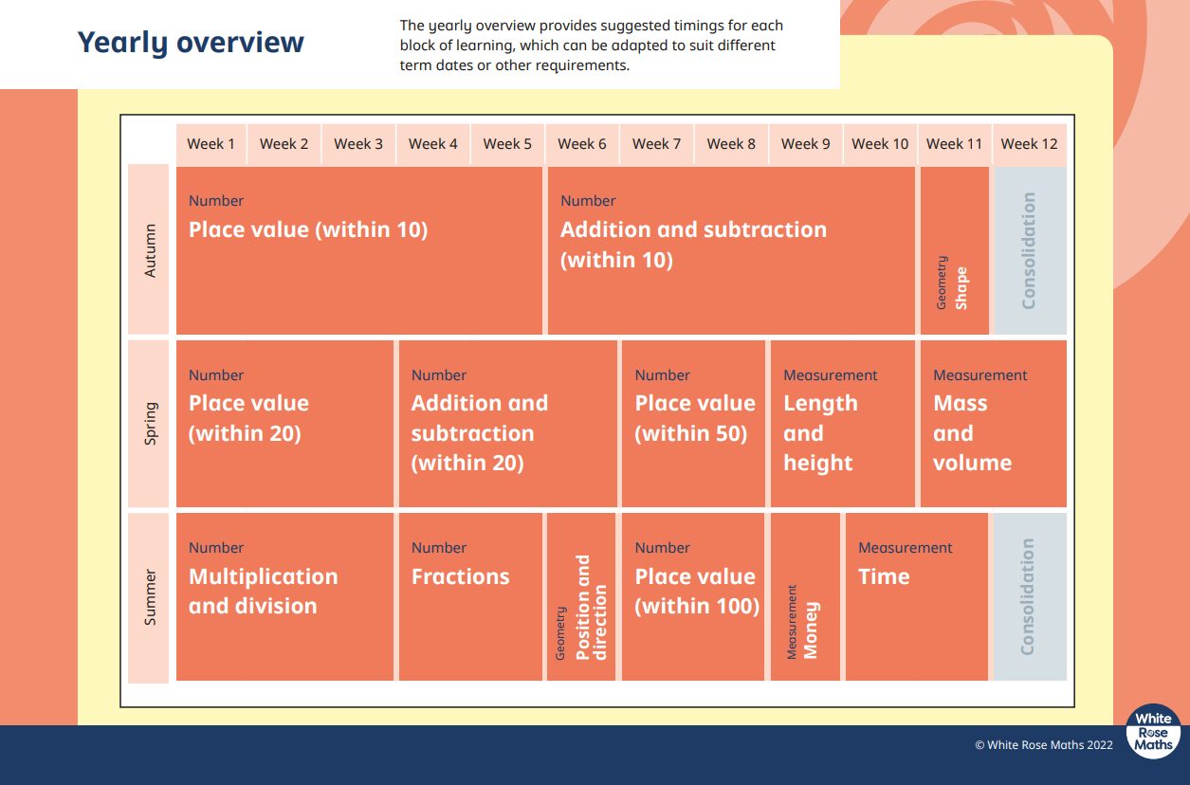Open the Position and direction block

581,597
